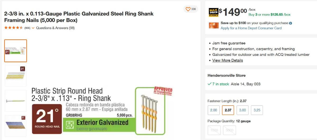
Task: Open Questions & Answers (98)
Action: coord(55,28)
